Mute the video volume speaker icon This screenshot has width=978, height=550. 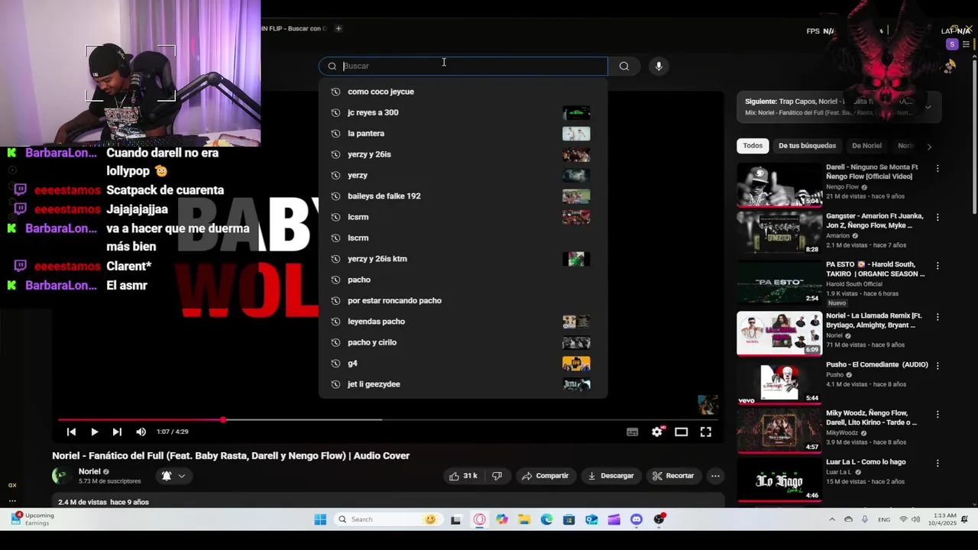point(141,432)
